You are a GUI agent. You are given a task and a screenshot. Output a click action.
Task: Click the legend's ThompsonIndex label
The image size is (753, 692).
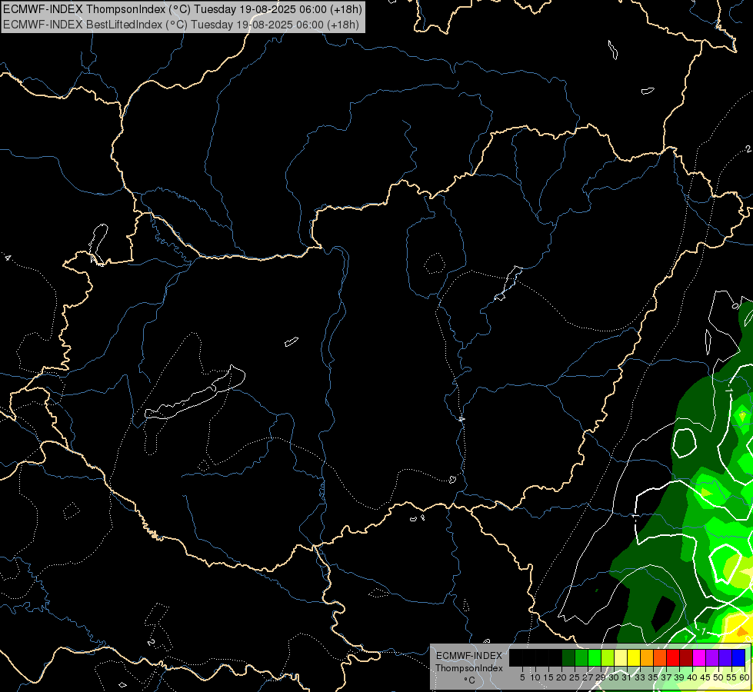pos(468,668)
